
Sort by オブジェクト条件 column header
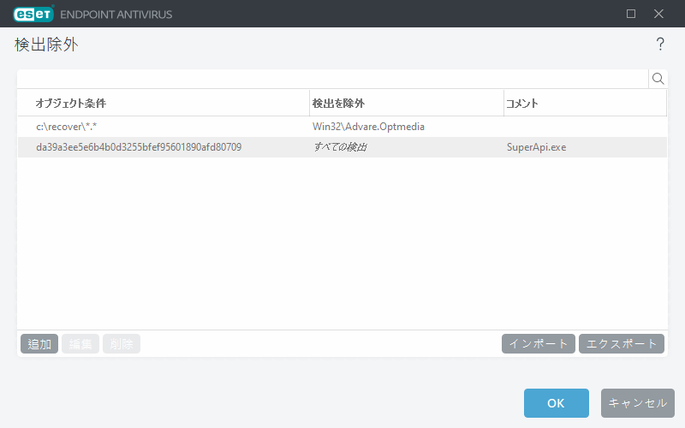tap(163, 103)
